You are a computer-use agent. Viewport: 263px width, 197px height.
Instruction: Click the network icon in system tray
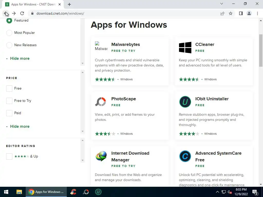(224, 192)
